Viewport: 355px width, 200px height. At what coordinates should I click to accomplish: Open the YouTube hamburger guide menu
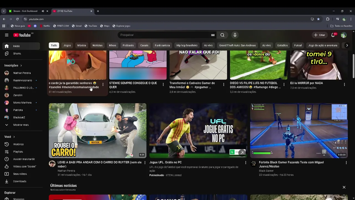point(7,35)
